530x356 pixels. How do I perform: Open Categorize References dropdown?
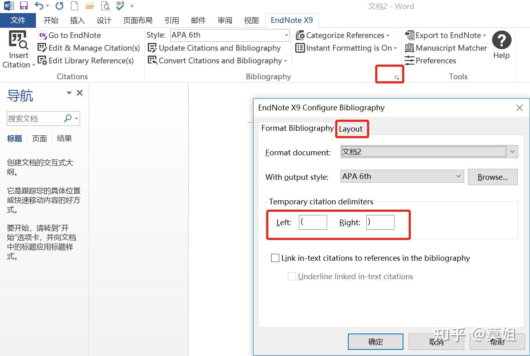point(343,36)
